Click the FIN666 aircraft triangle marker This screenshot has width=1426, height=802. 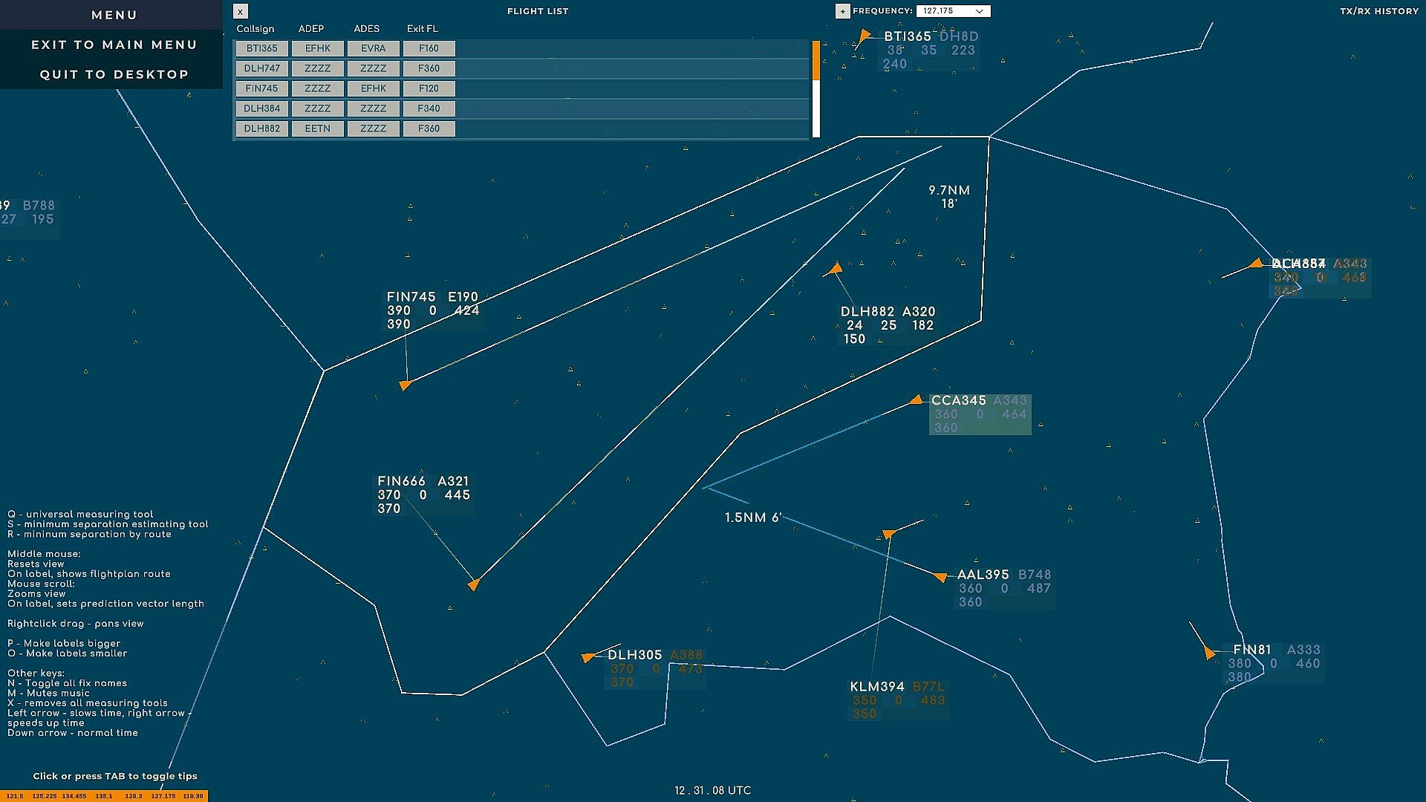pyautogui.click(x=473, y=585)
